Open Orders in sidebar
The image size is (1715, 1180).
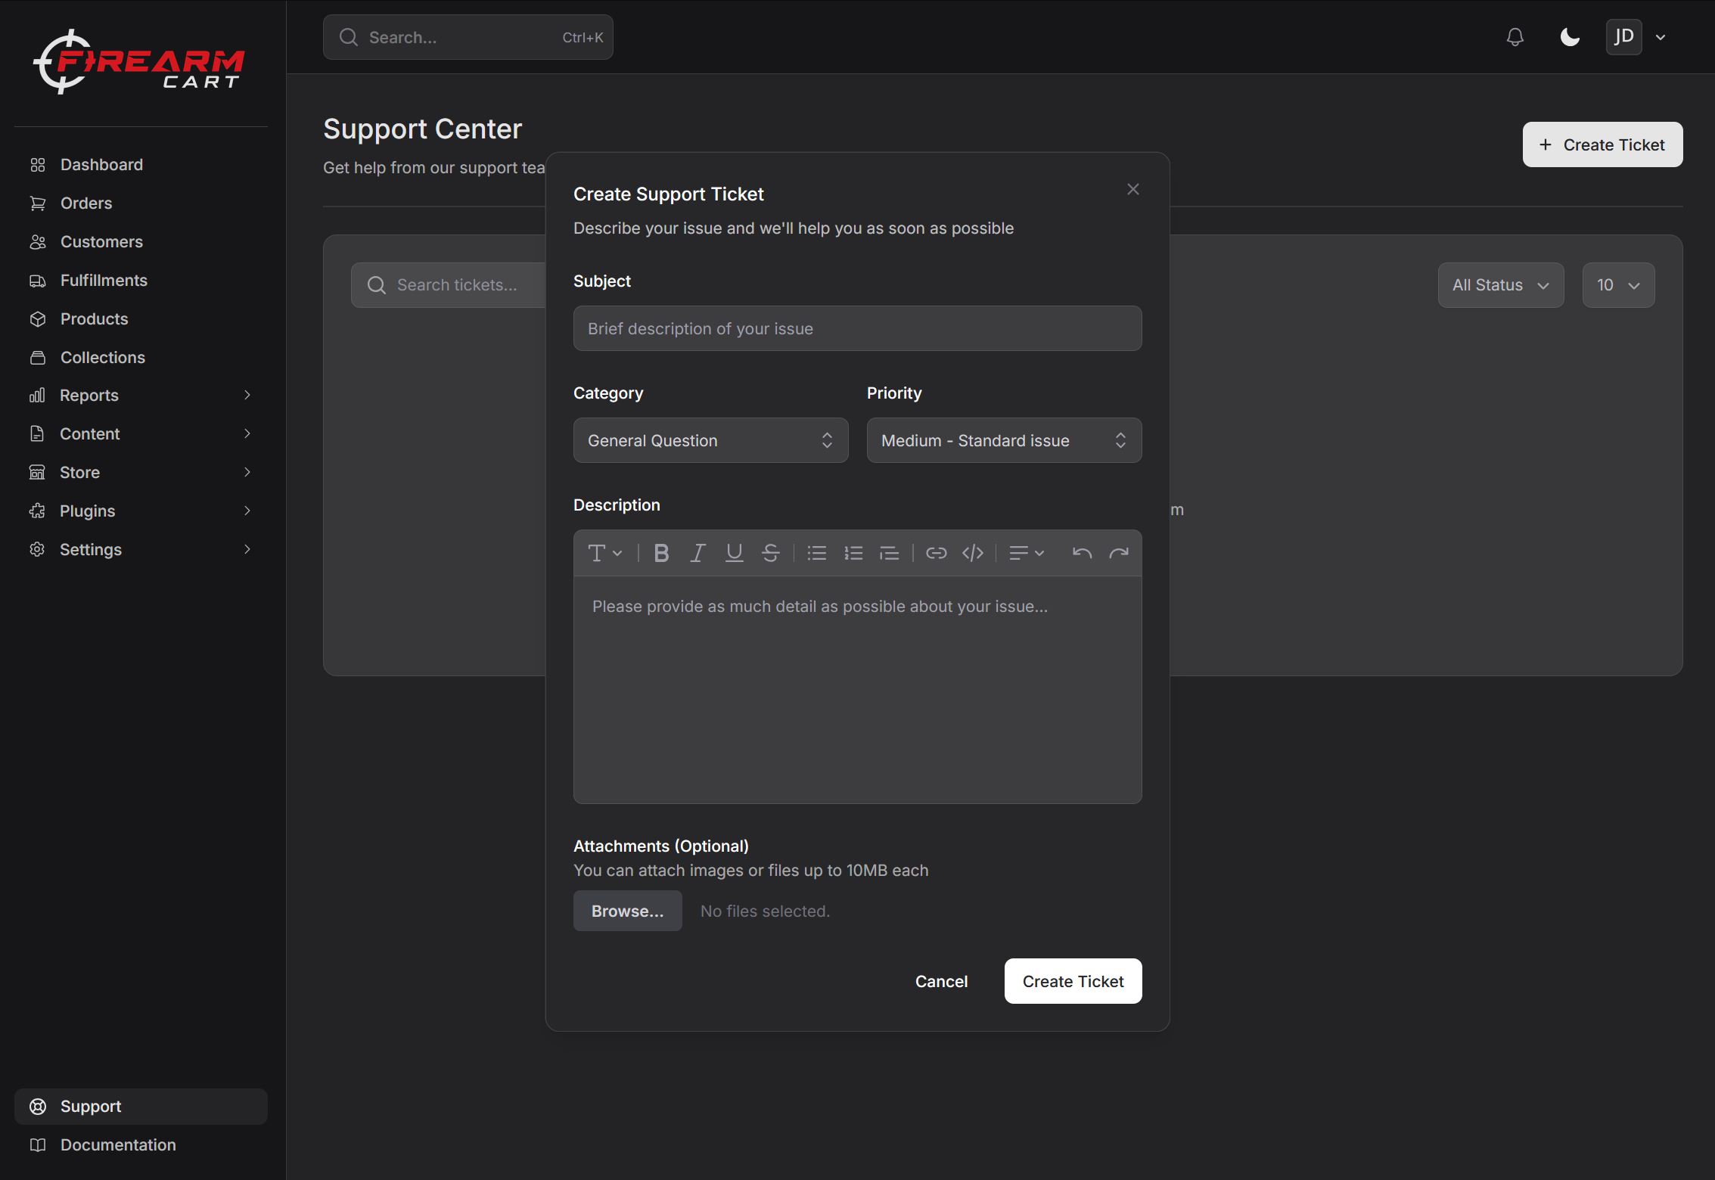click(x=141, y=203)
